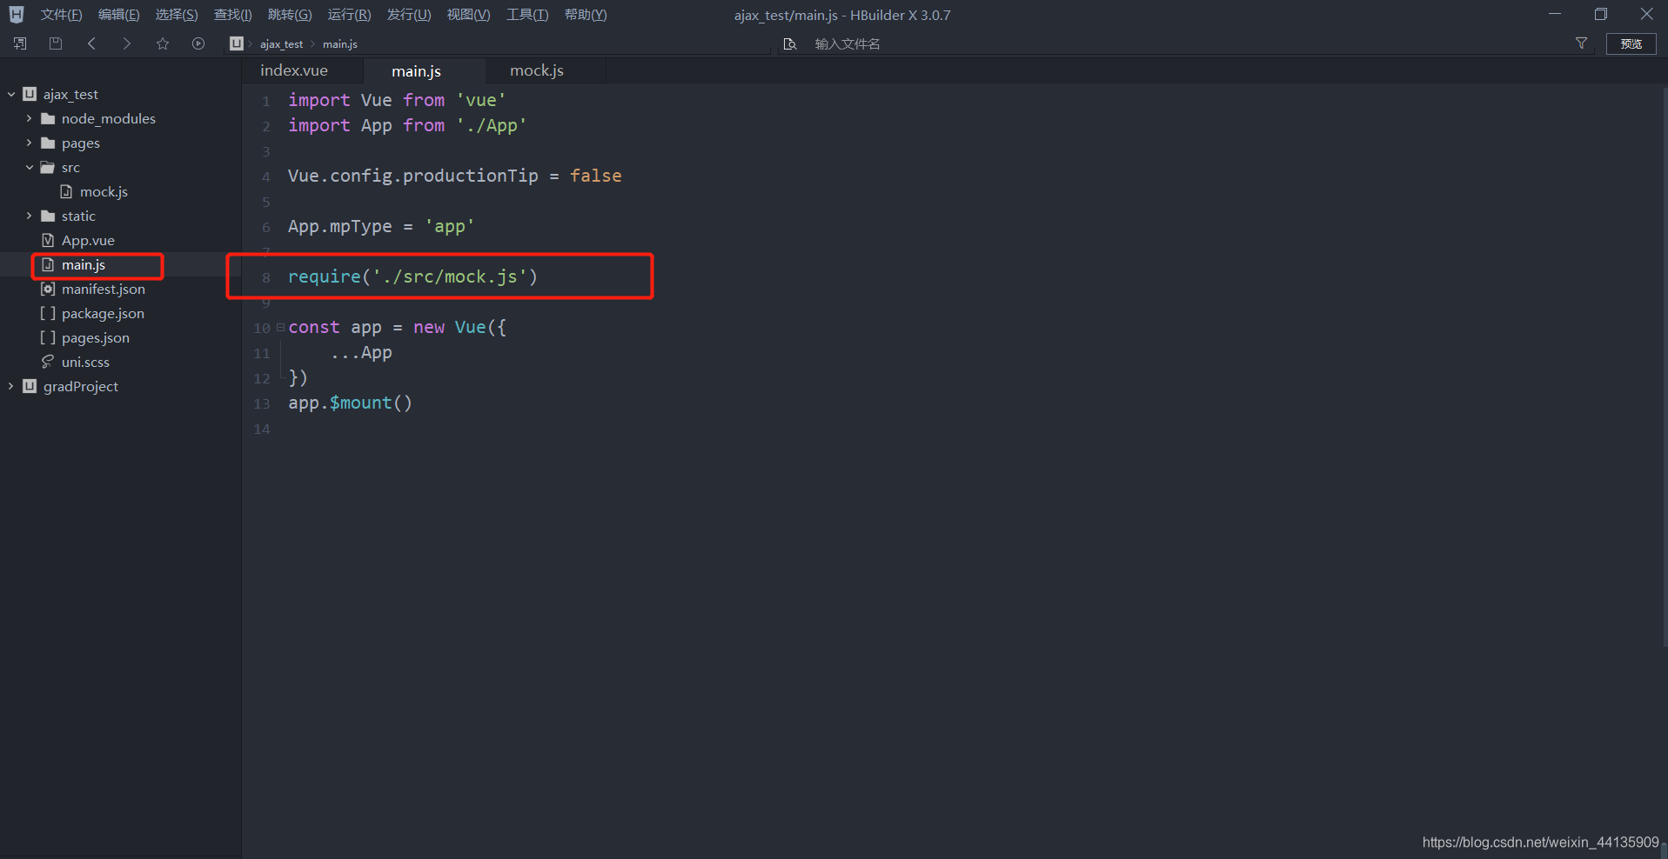
Task: Open manifest.json in the file tree
Action: pyautogui.click(x=104, y=289)
